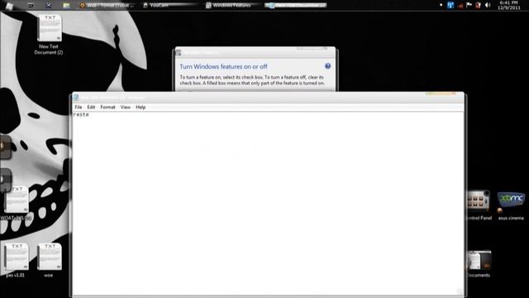Click the blue network tray icon
This screenshot has height=298, width=529.
tap(450, 5)
